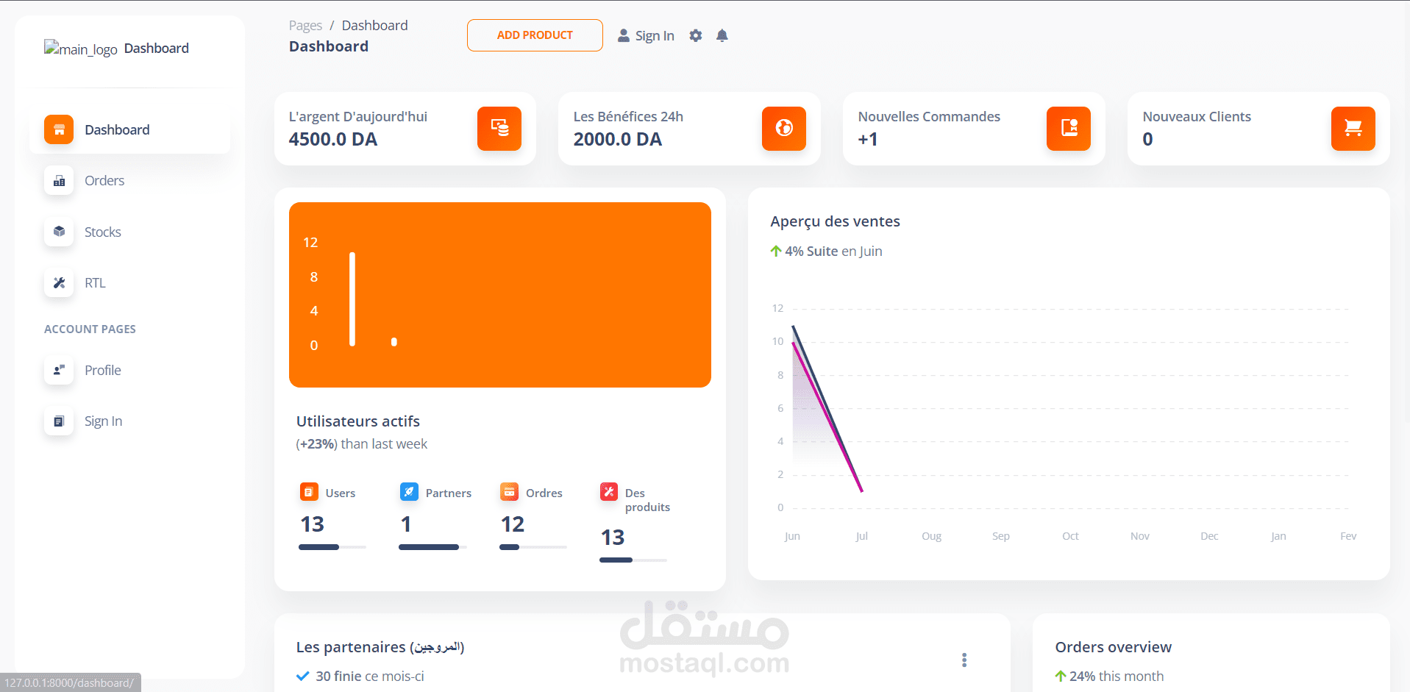Open the Profile icon under ACCOUNT PAGES
Image resolution: width=1410 pixels, height=692 pixels.
coord(59,370)
